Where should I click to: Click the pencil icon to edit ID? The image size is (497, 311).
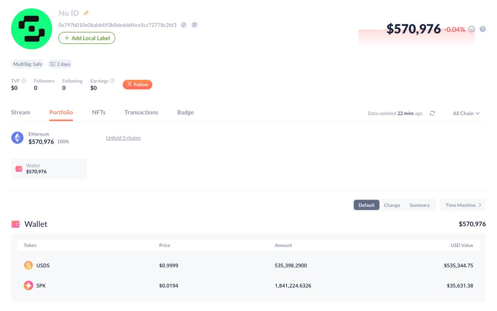tap(86, 13)
